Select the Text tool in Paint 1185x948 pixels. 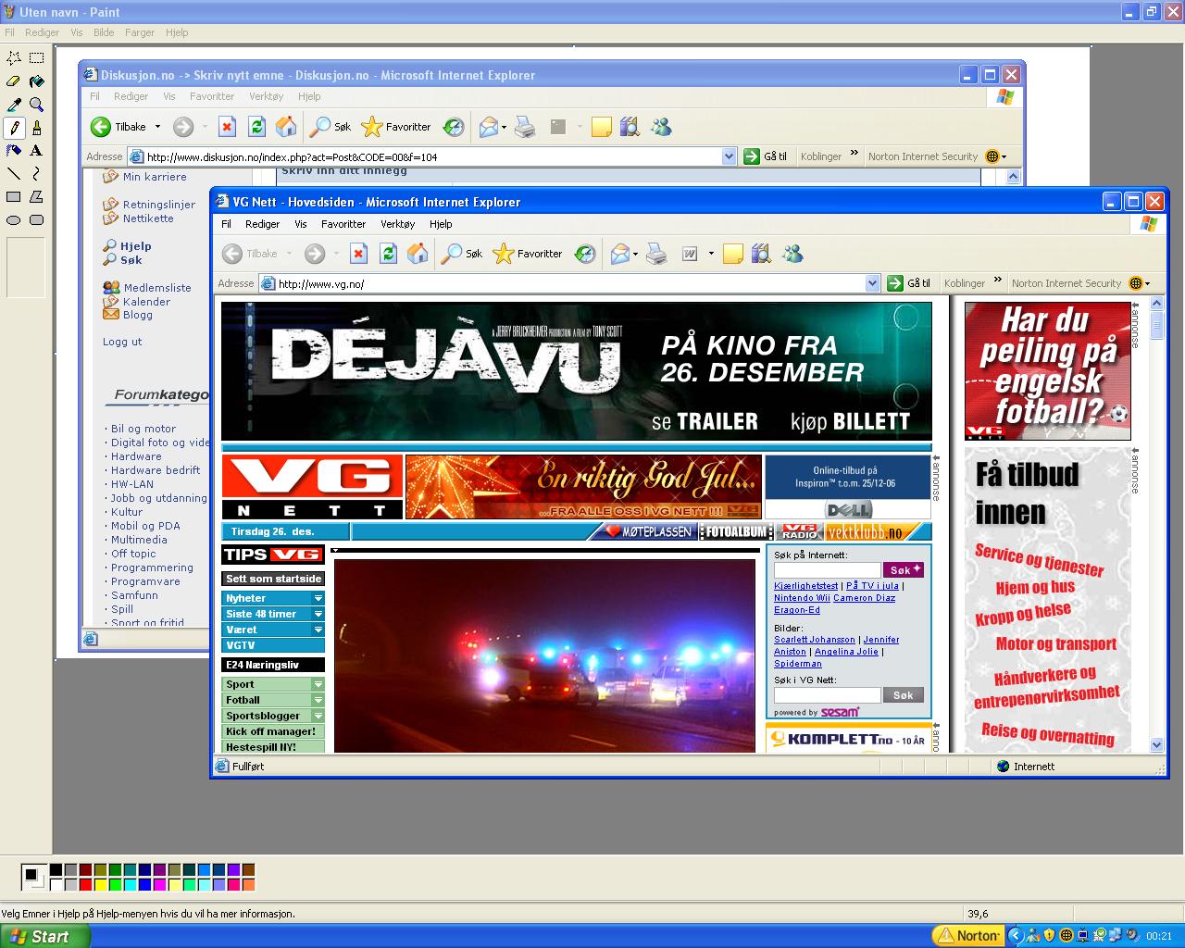pyautogui.click(x=36, y=150)
